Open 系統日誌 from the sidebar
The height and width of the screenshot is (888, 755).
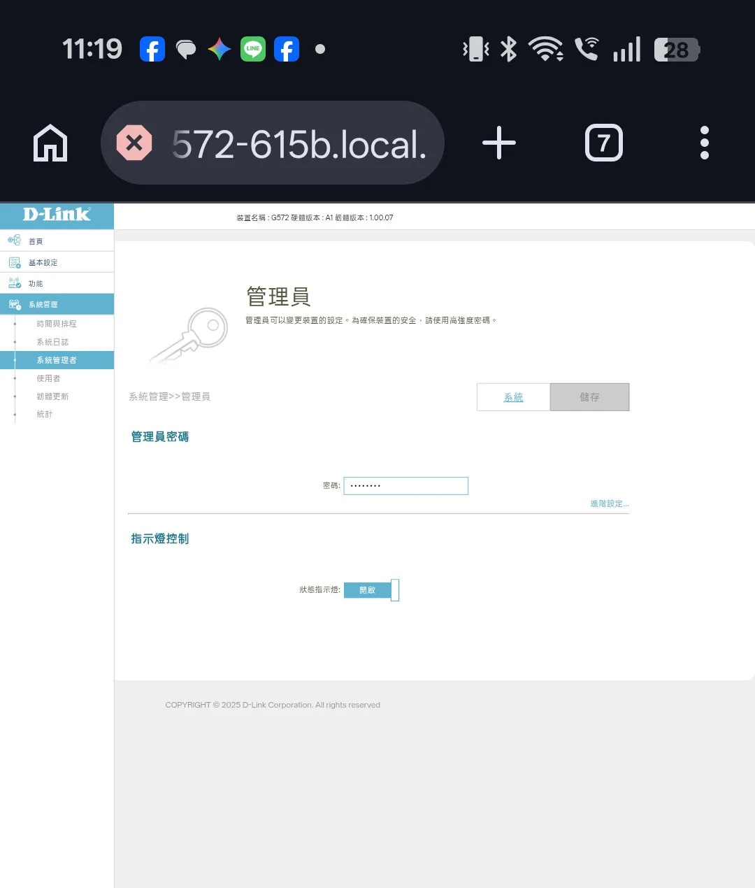(x=52, y=342)
